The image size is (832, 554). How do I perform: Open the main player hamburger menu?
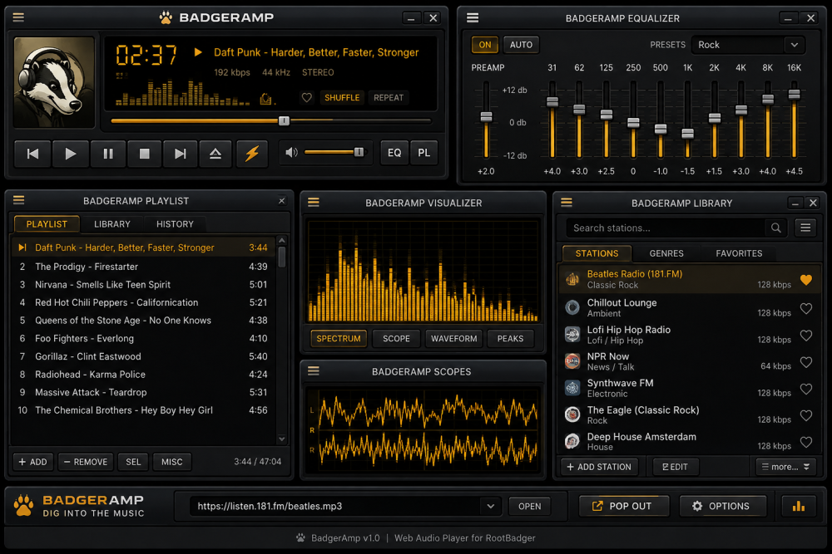click(x=18, y=17)
